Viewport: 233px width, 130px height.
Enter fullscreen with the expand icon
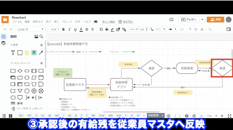pos(229,116)
